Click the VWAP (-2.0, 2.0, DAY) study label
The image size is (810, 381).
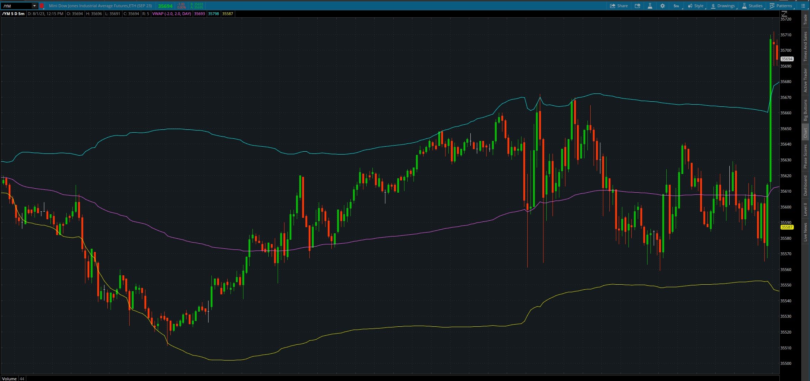(x=171, y=14)
